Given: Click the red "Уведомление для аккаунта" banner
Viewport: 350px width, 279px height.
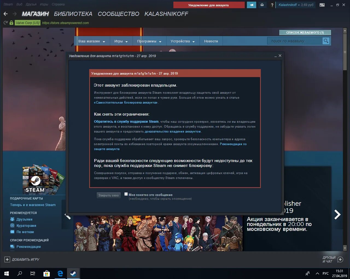Looking at the screenshot, I should coord(209,5).
